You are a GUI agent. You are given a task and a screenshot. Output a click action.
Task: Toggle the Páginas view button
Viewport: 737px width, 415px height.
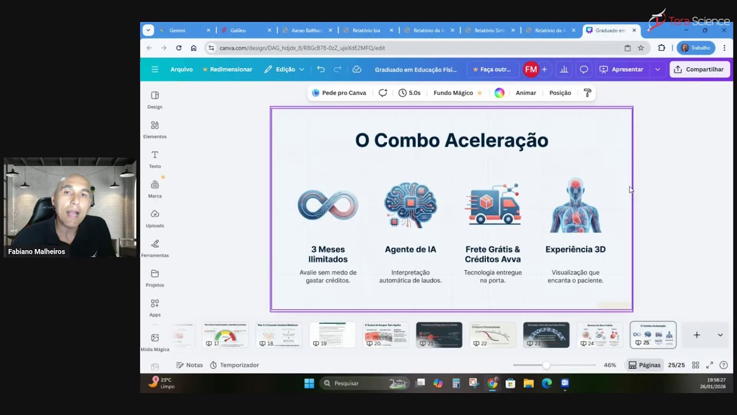644,365
